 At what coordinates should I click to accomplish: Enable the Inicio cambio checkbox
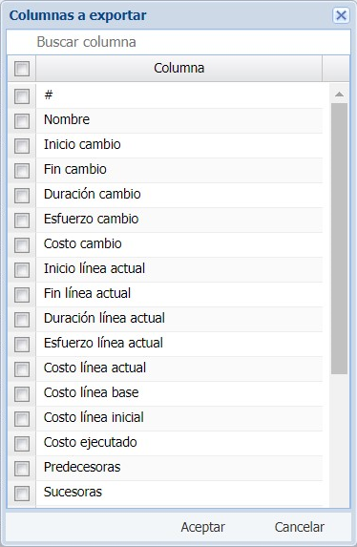point(22,146)
